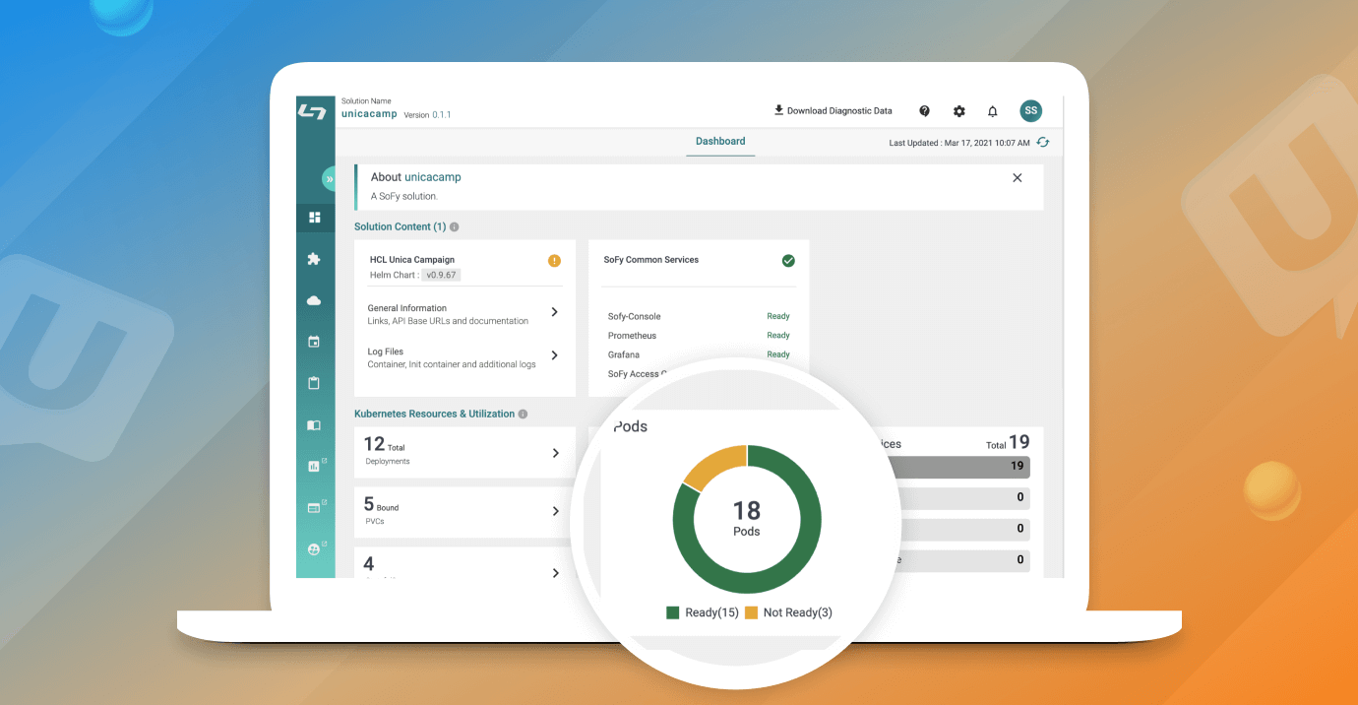Click the Ready(15) green legend swatch

click(673, 612)
